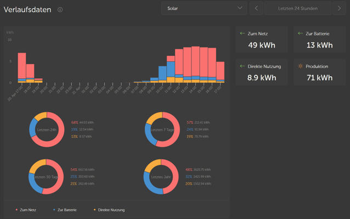Toggle Direkte Nutzung series in legend
The height and width of the screenshot is (219, 350).
111,210
